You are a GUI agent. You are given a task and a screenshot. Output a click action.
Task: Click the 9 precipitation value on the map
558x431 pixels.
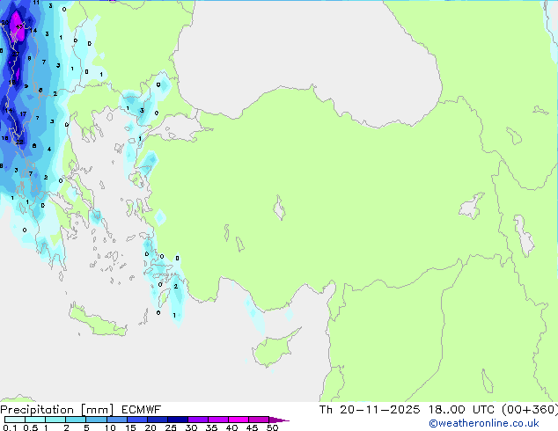tap(26, 86)
